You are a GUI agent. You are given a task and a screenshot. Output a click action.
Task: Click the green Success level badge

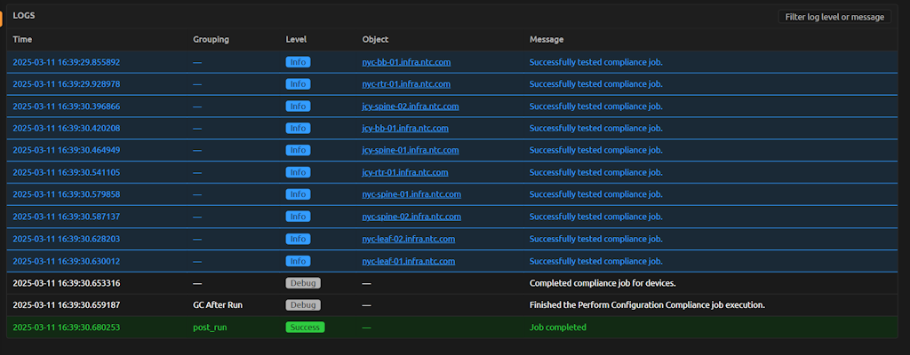tap(305, 327)
